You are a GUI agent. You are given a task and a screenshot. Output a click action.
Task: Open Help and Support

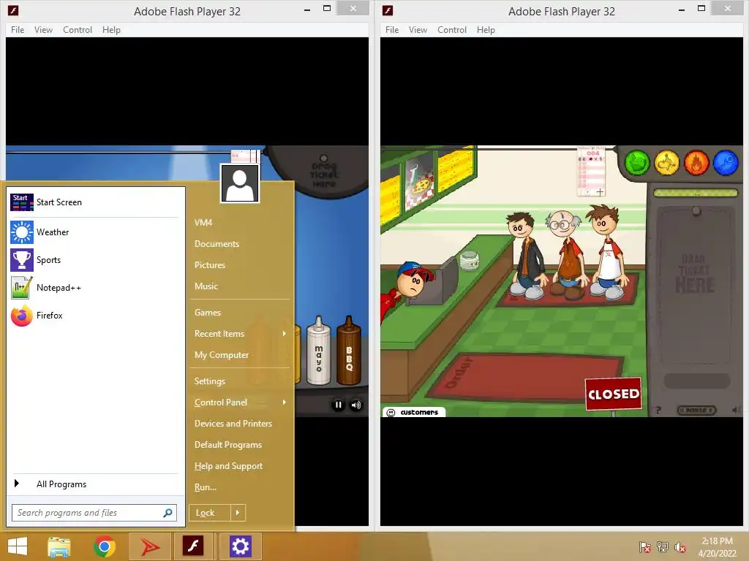[x=229, y=466]
